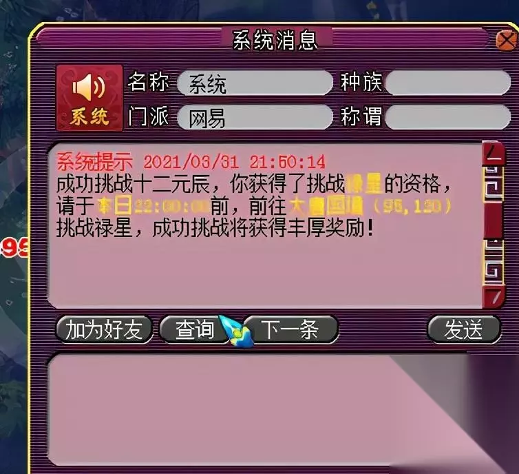
Task: Click the 门派 field showing 网易
Action: (x=255, y=117)
